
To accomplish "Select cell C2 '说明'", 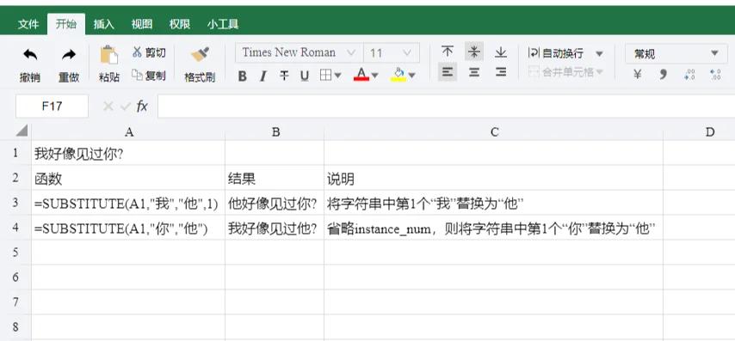I will click(x=494, y=178).
